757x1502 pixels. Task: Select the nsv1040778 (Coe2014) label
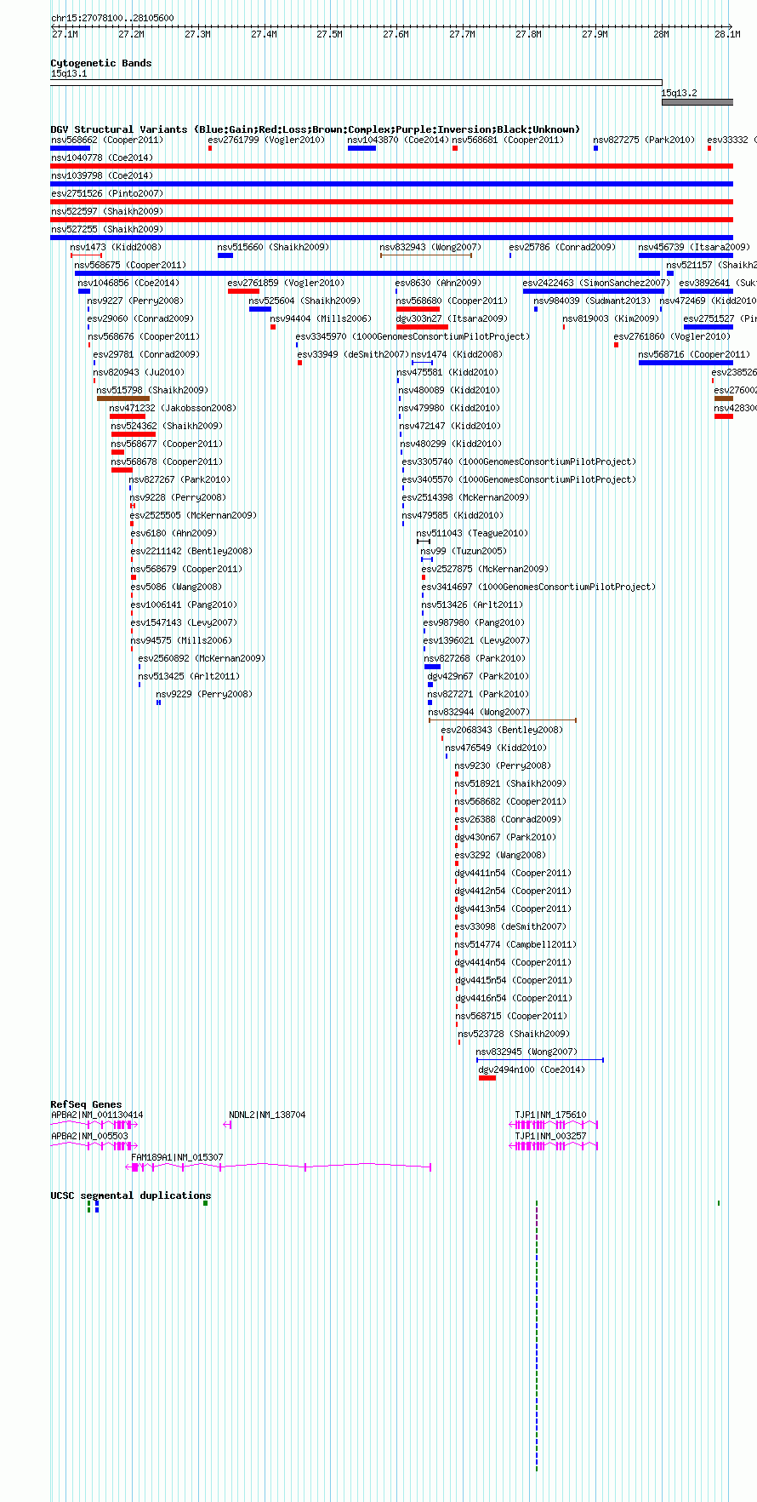(x=102, y=158)
